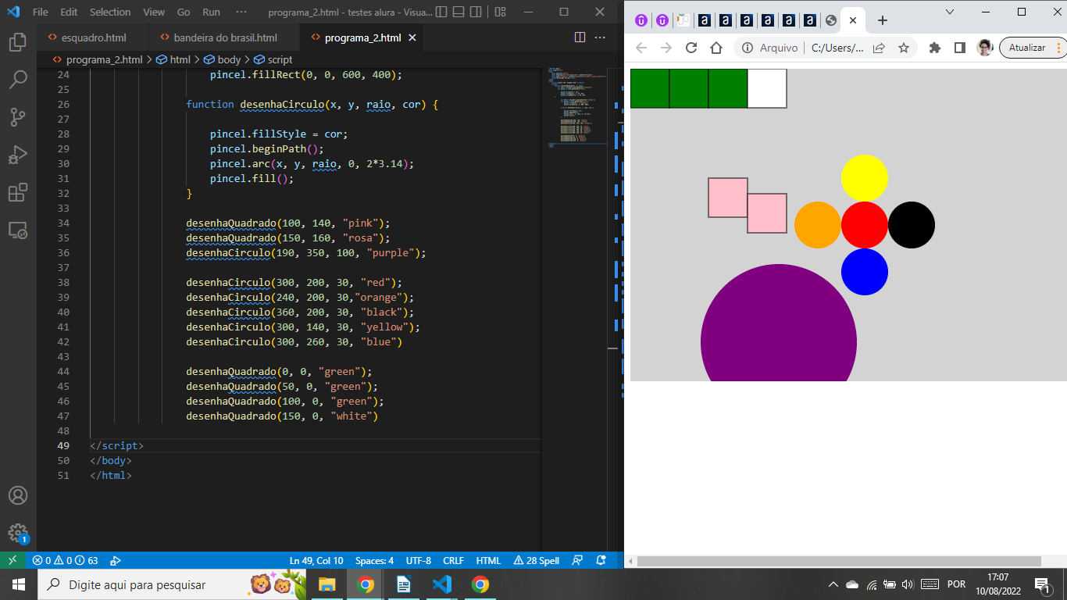
Task: Open VS Code feedback icon in status bar
Action: [577, 560]
